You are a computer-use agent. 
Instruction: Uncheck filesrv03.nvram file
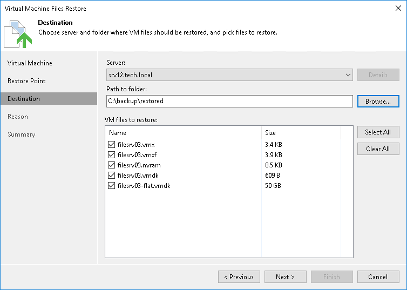[111, 165]
